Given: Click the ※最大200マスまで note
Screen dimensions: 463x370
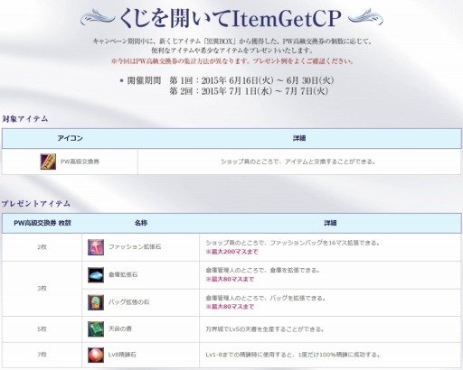Looking at the screenshot, I should pos(231,252).
